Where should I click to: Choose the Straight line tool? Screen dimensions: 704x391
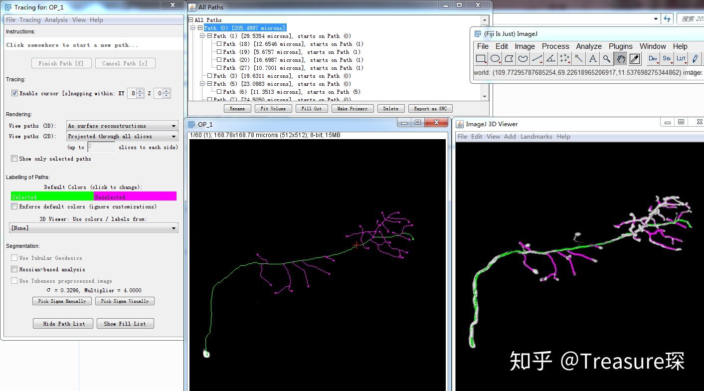pos(536,58)
